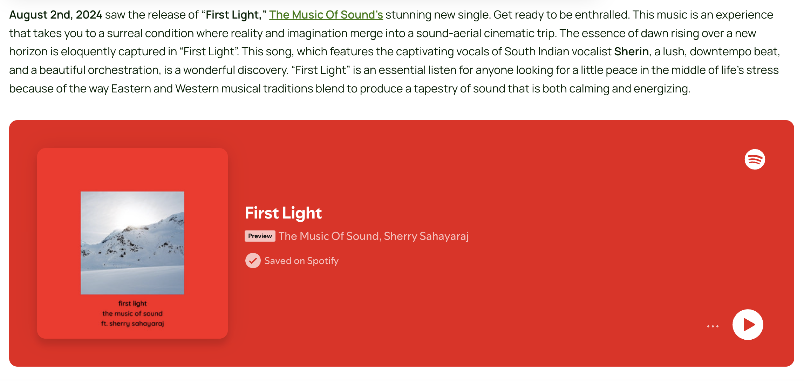Screen dimensions: 804x381
Task: Click 'the music of sound' cover caption
Action: tap(132, 313)
